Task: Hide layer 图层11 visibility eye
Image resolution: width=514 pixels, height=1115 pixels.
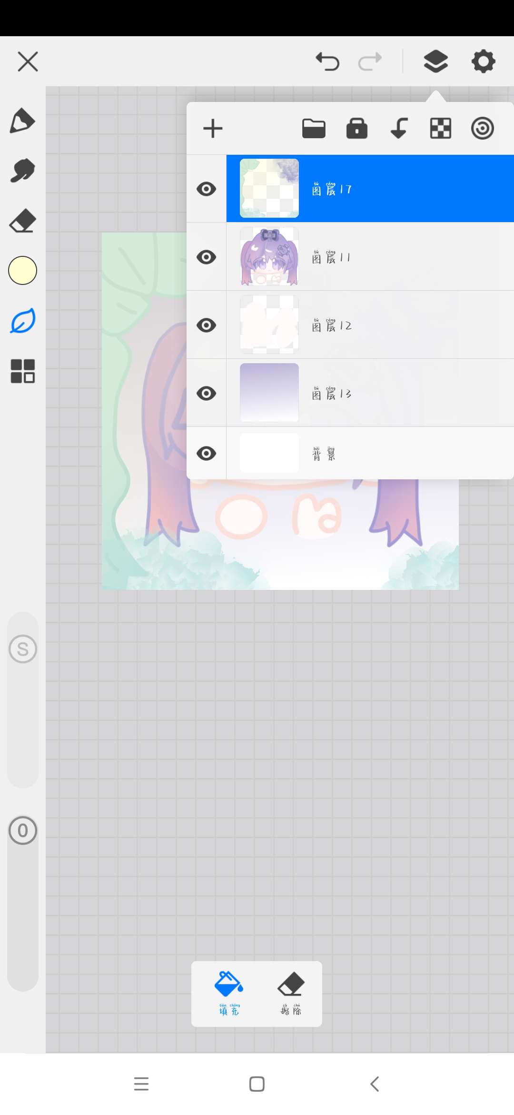Action: (206, 257)
